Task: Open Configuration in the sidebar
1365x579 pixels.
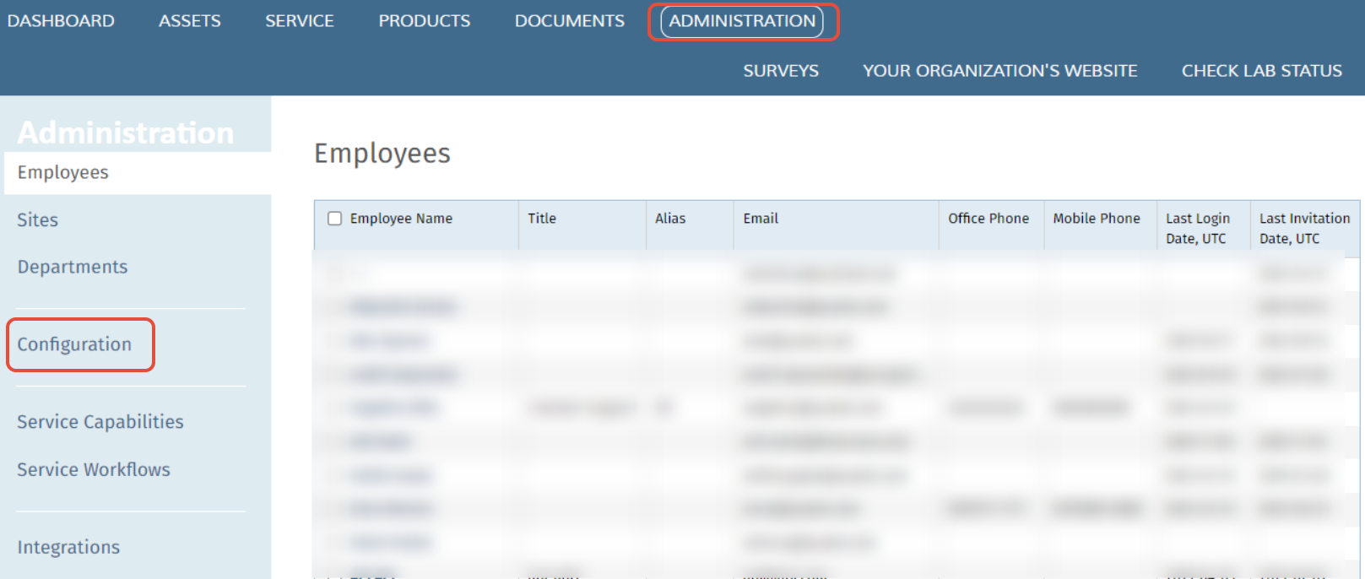Action: 74,344
